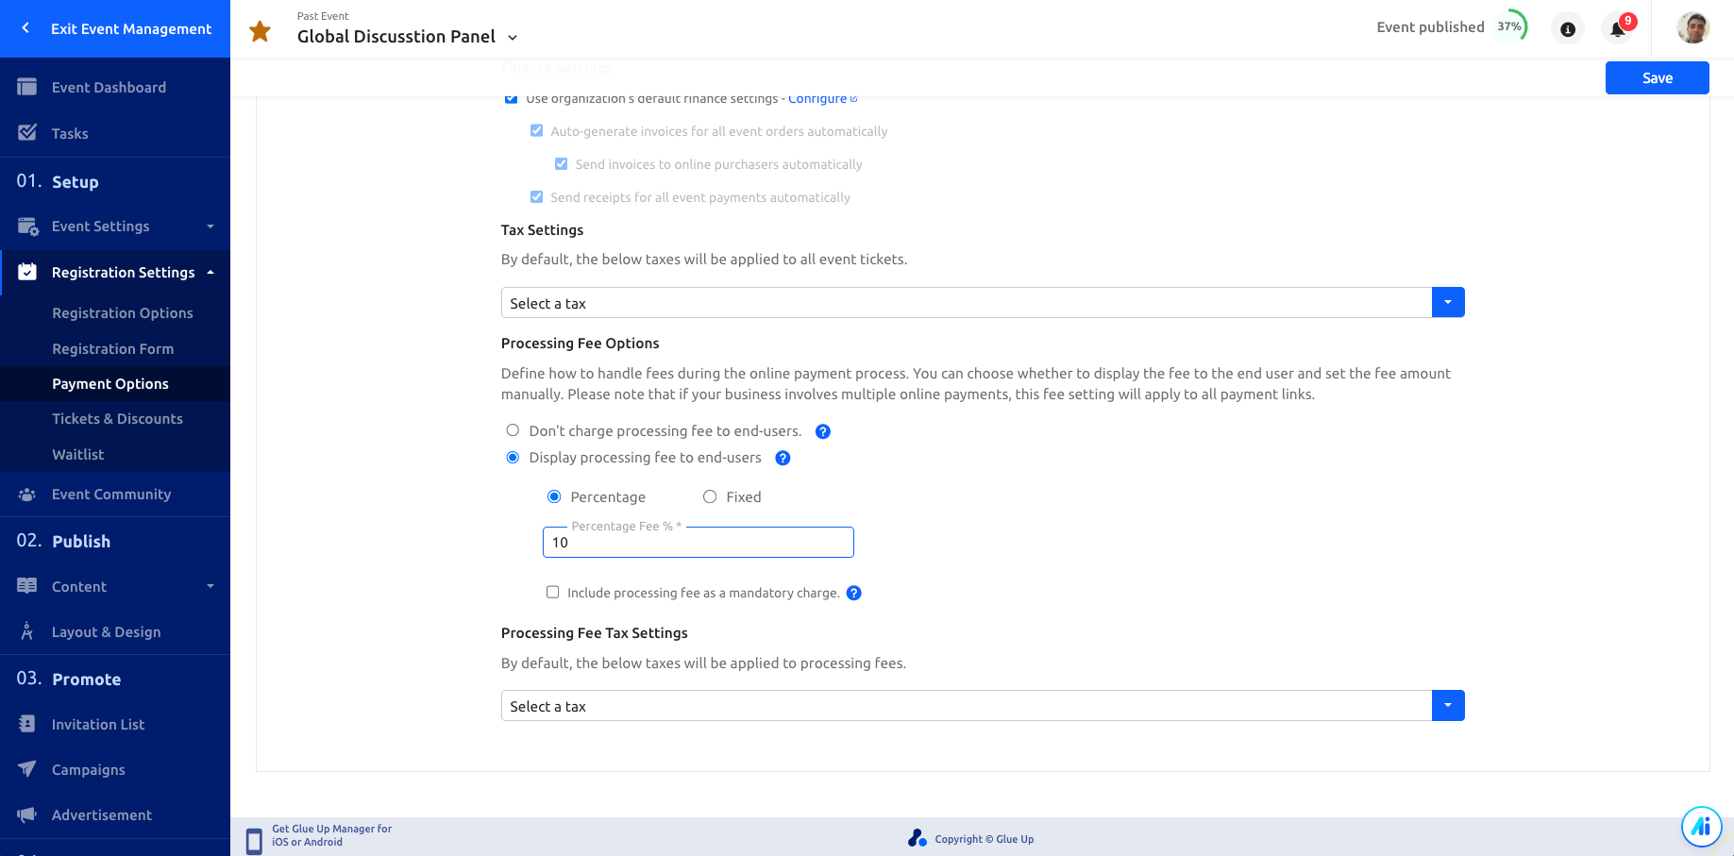
Task: Click the info icon in header
Action: pyautogui.click(x=1568, y=28)
